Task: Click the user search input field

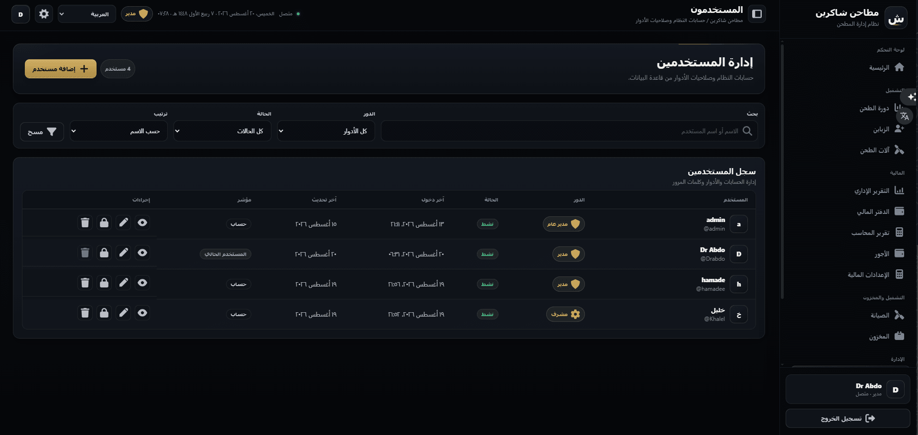Action: pyautogui.click(x=569, y=131)
